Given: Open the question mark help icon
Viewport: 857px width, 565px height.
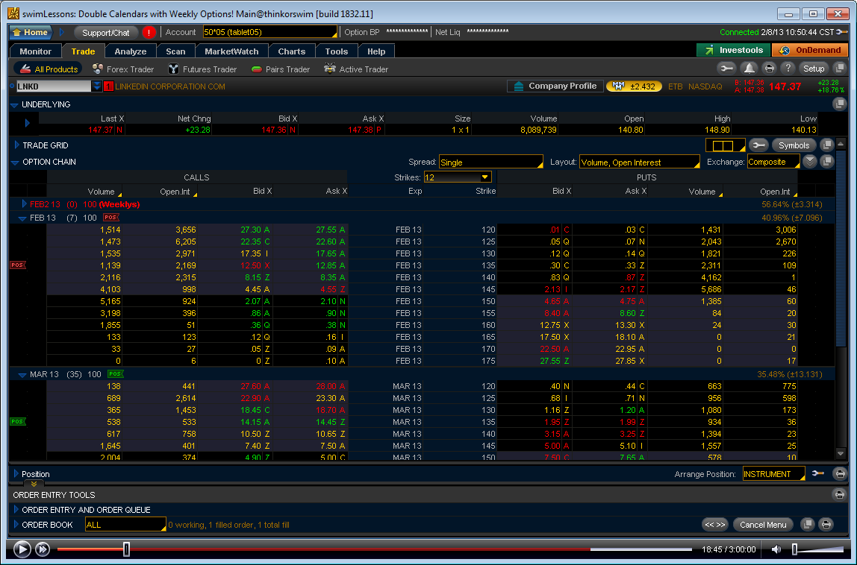Looking at the screenshot, I should pyautogui.click(x=788, y=69).
